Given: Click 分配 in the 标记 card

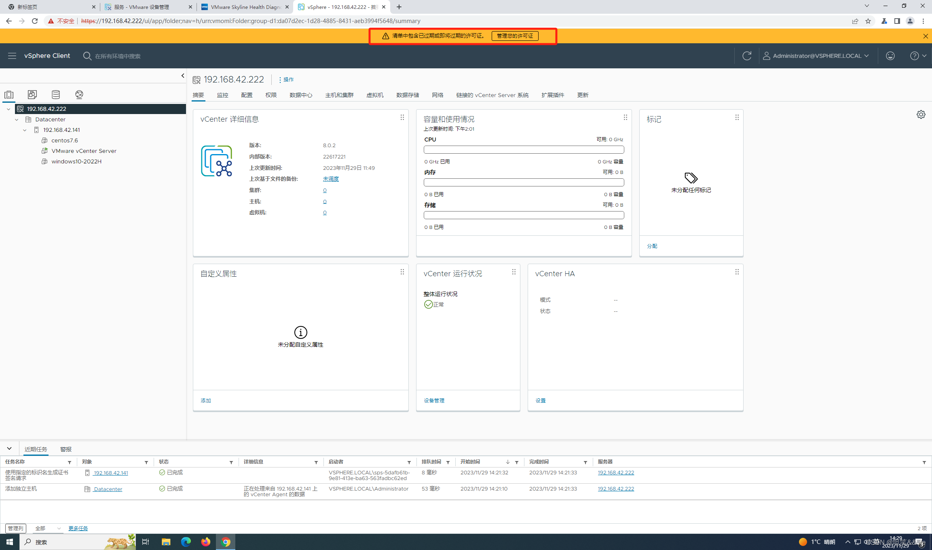Looking at the screenshot, I should tap(652, 246).
